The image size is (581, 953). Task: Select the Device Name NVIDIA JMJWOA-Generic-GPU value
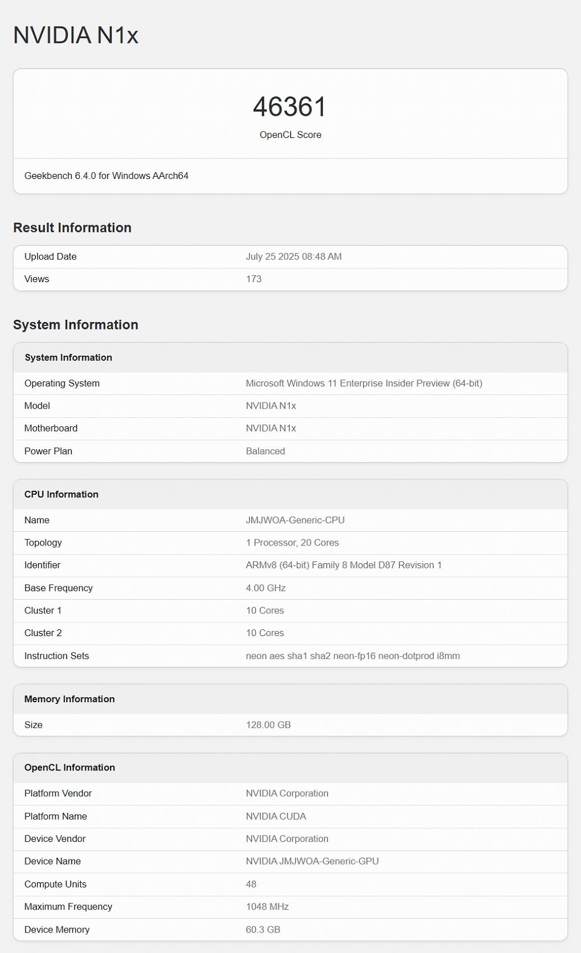pyautogui.click(x=312, y=861)
